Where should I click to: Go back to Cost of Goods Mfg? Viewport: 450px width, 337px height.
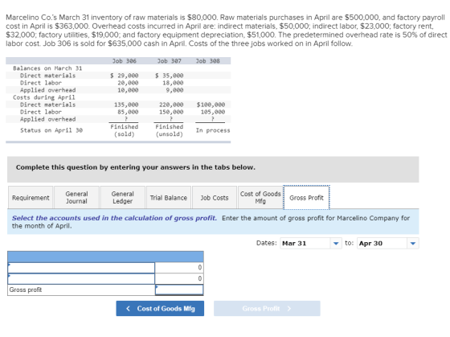[x=160, y=309]
